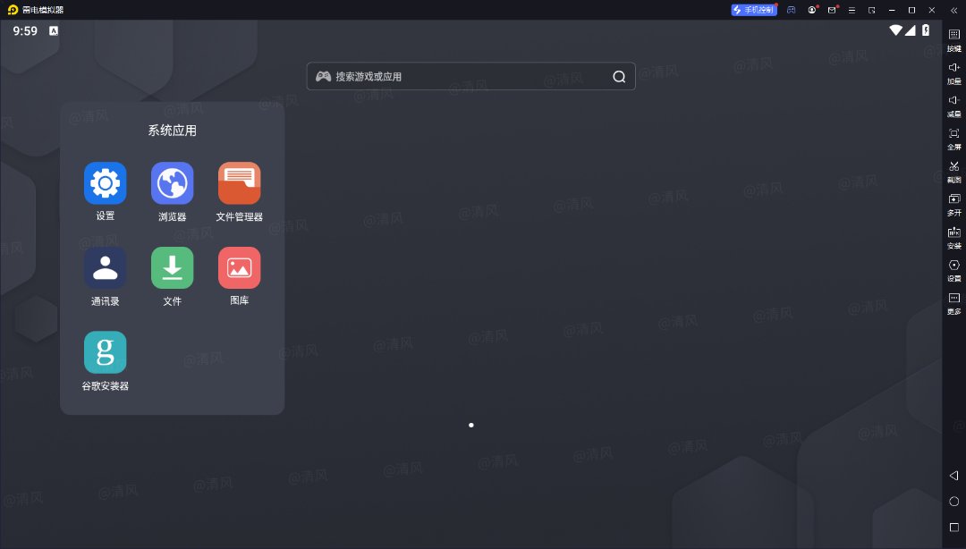The height and width of the screenshot is (549, 966).
Task: Collapse the sidebar with double-chevron arrow
Action: click(x=953, y=10)
